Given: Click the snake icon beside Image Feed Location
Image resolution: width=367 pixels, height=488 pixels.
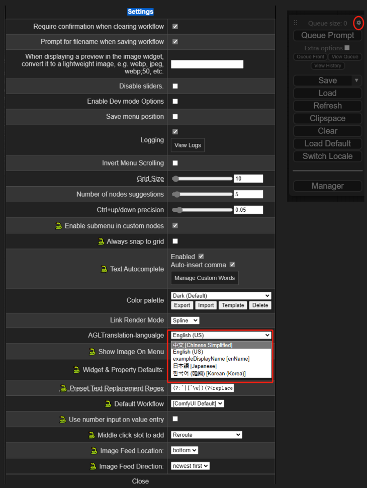Looking at the screenshot, I should pos(94,451).
